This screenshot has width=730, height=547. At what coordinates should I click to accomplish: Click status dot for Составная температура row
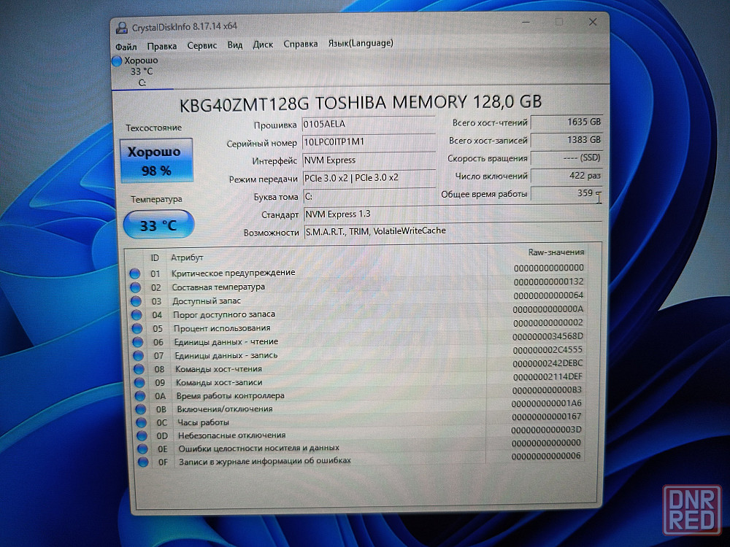pos(136,287)
